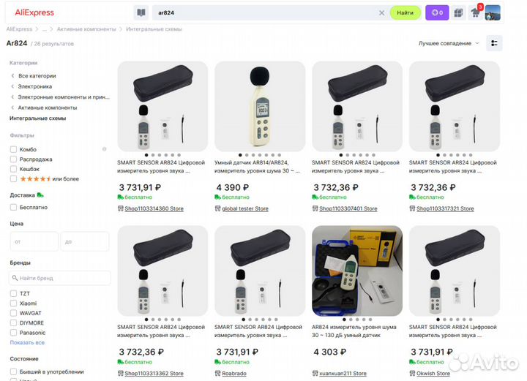The height and width of the screenshot is (381, 527).
Task: Click the price 'до' input field
Action: [85, 241]
